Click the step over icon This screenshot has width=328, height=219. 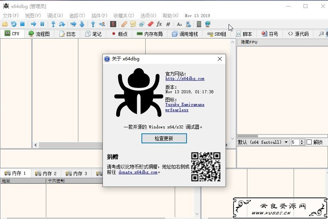pos(62,24)
